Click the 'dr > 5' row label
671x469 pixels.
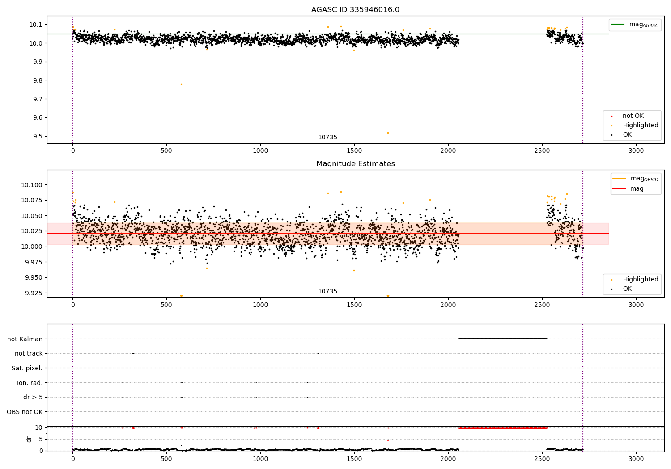point(33,398)
